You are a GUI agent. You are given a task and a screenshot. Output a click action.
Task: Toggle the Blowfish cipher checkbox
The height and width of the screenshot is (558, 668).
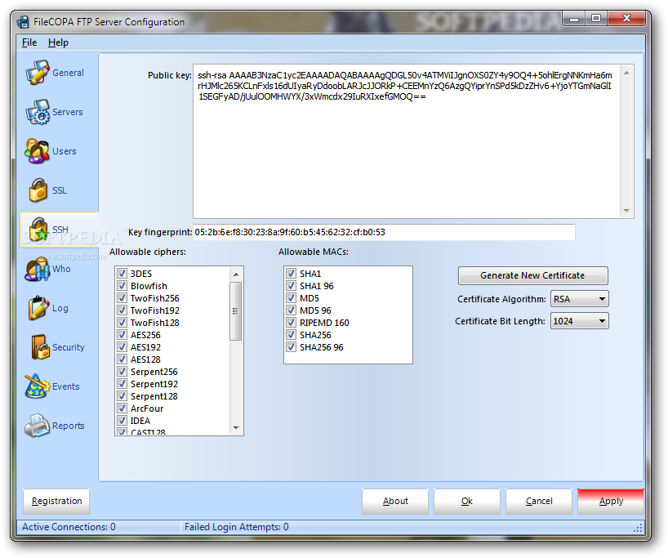tap(122, 286)
